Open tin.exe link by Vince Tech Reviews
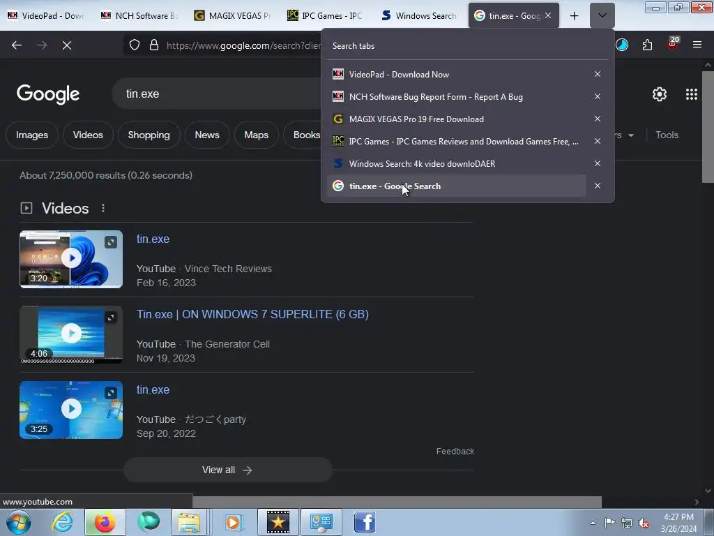 click(x=153, y=239)
